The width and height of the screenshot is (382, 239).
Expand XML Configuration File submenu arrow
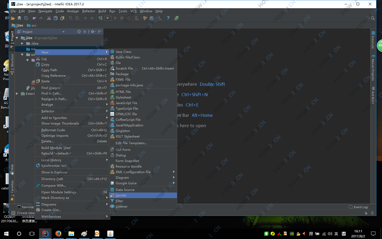click(x=174, y=172)
